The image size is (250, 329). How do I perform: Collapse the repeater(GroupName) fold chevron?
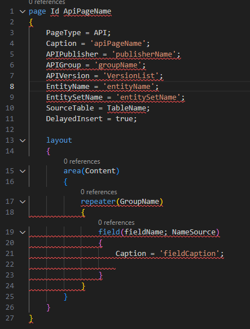23,202
